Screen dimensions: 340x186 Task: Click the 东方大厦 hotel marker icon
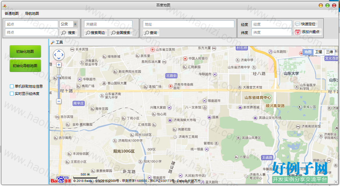(x=214, y=48)
